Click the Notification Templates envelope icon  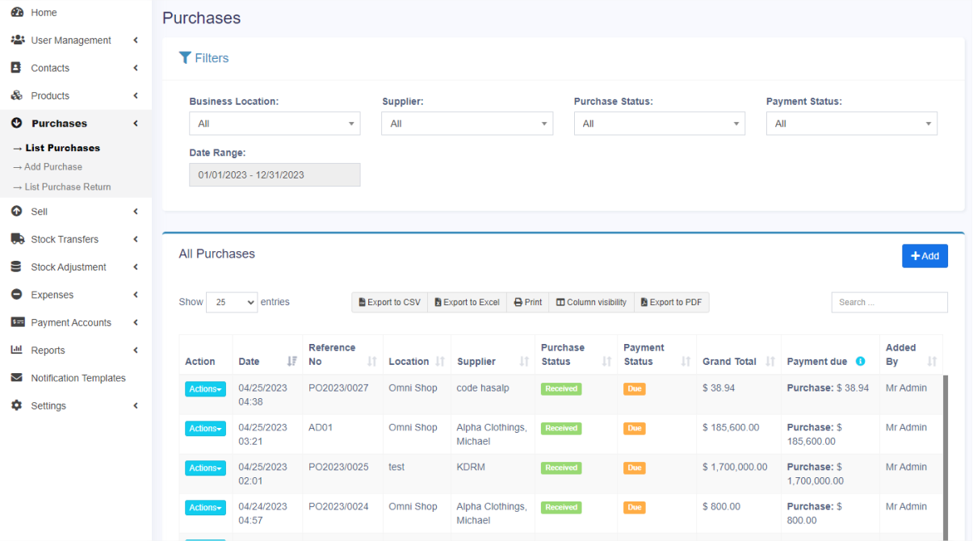pyautogui.click(x=16, y=378)
